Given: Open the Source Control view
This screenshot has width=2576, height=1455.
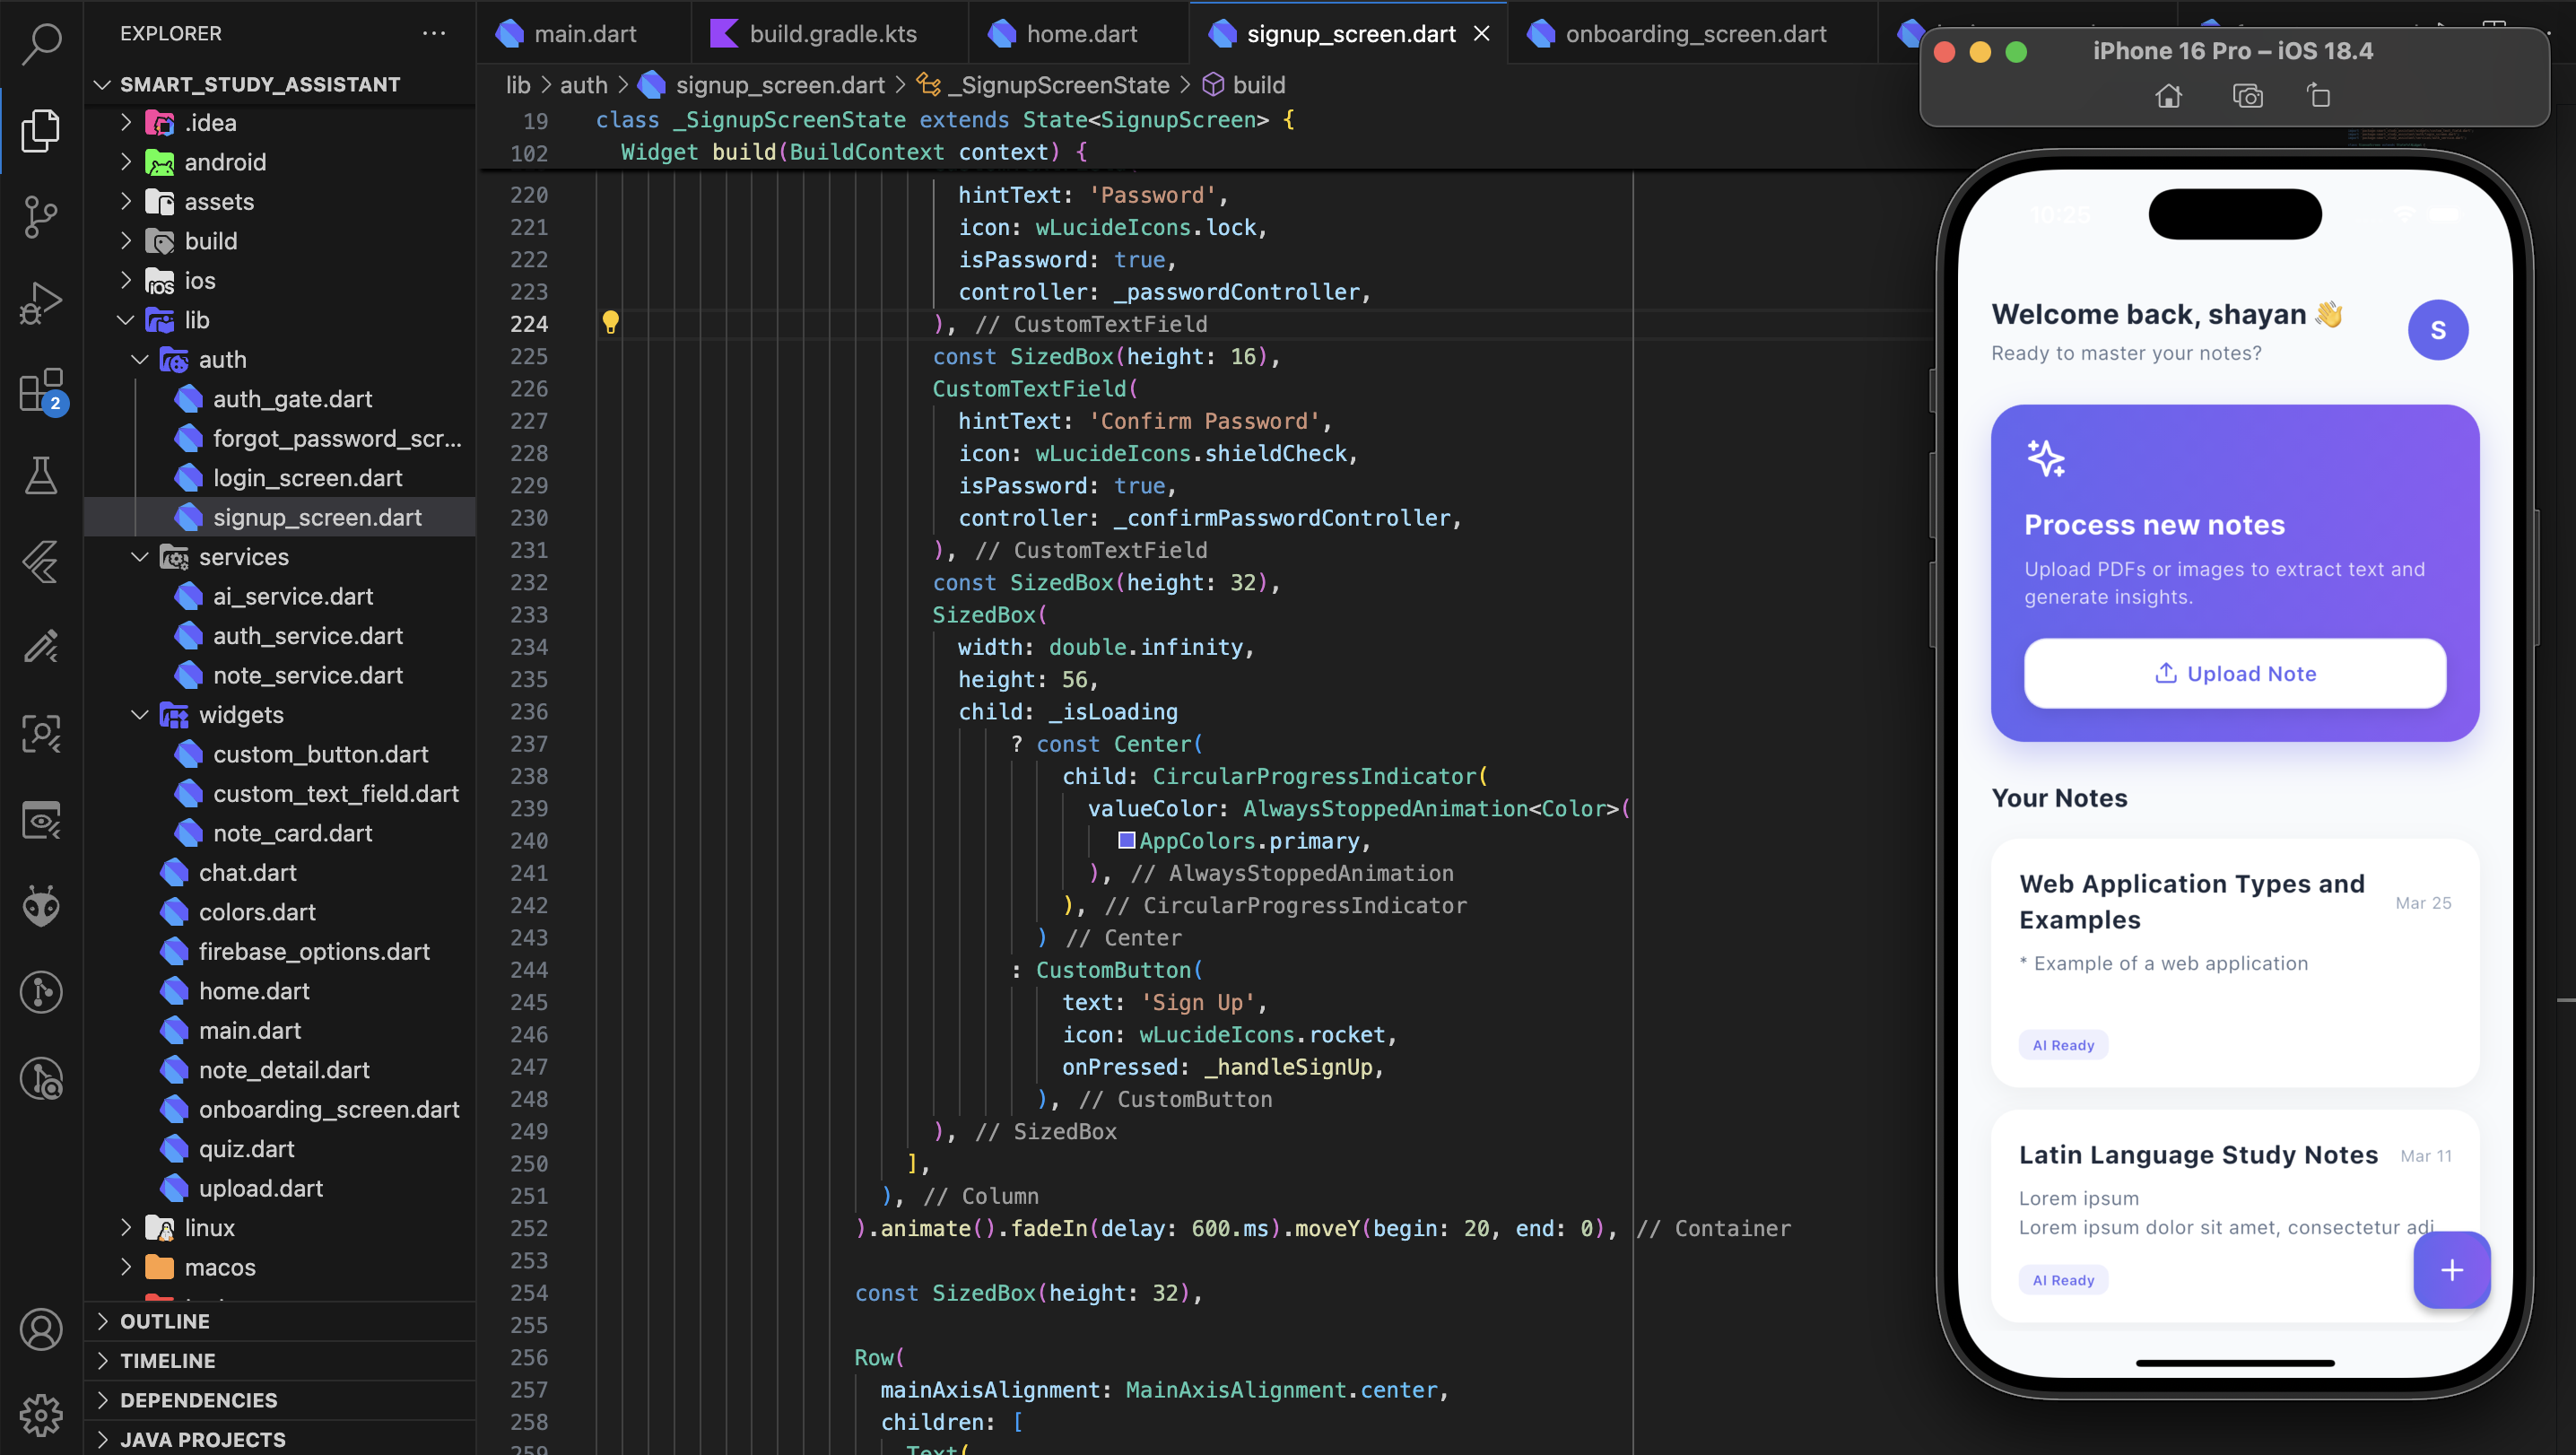Looking at the screenshot, I should click(40, 216).
